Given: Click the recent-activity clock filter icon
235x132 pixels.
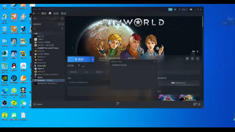Looking at the screenshot, I should 60,24.
